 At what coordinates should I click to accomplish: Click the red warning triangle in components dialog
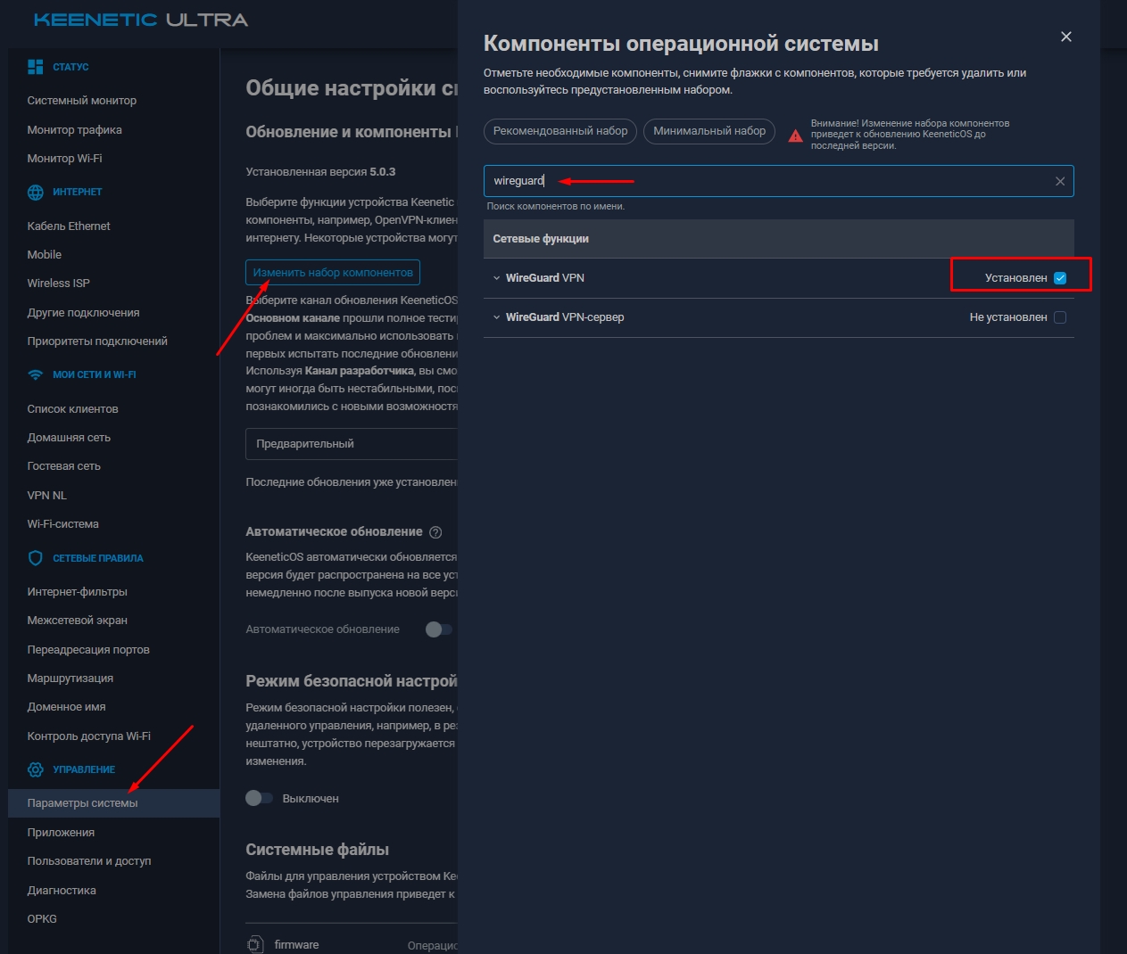[x=794, y=135]
